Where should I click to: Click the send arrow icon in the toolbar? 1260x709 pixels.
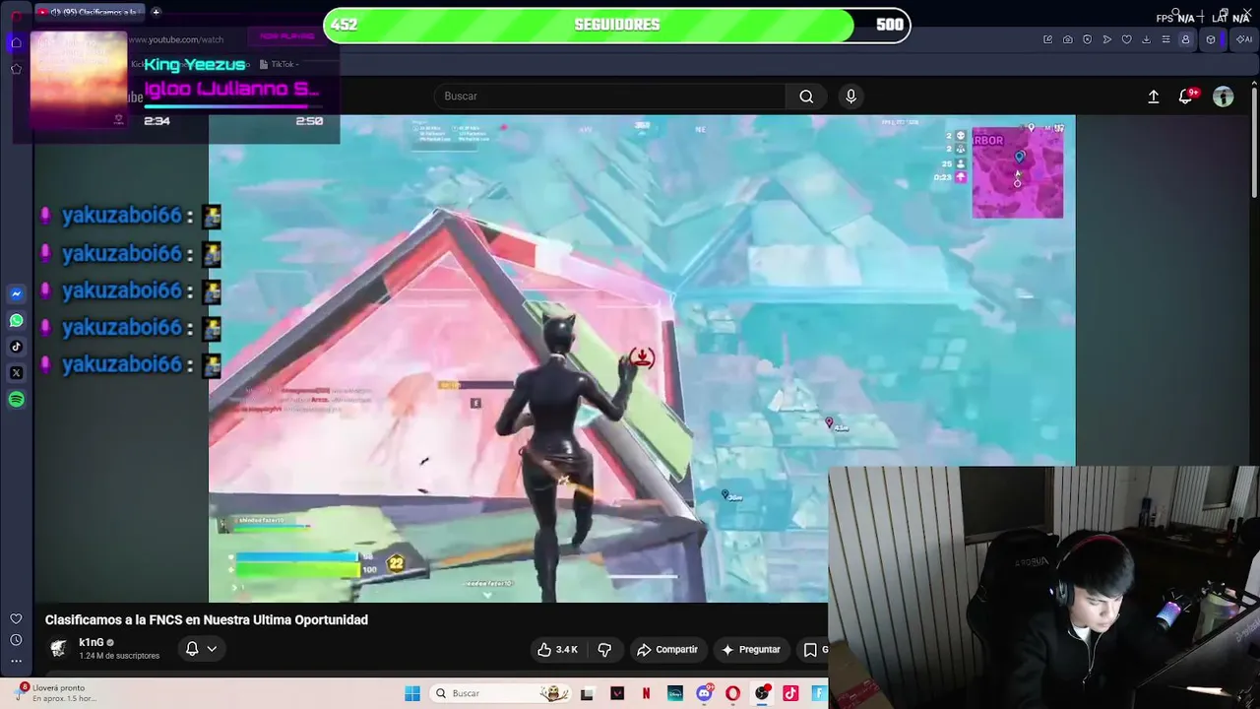click(1106, 39)
